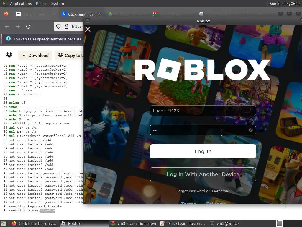Switch to the Google Drive browser tab
Screen dimensions: 302x227
point(127,14)
